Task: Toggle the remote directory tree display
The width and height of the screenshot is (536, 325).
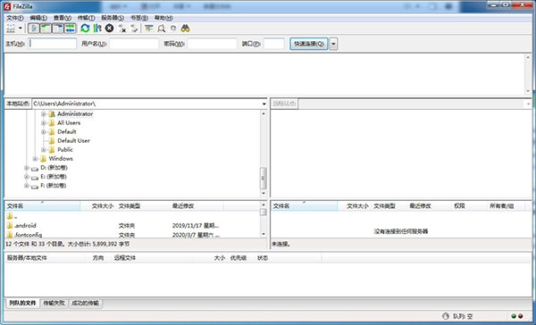Action: 58,29
